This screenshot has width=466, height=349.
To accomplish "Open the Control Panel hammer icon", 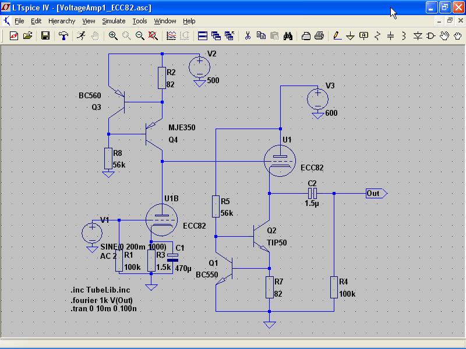I will coord(63,36).
